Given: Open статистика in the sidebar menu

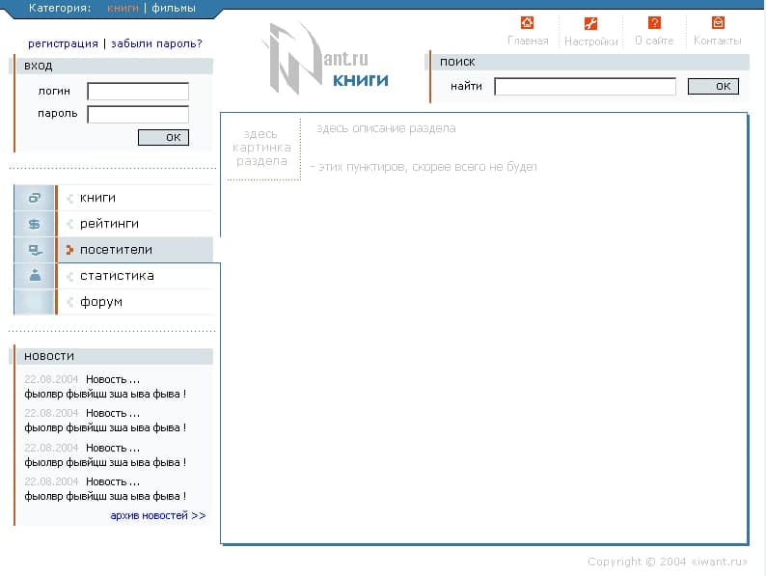Looking at the screenshot, I should point(116,276).
